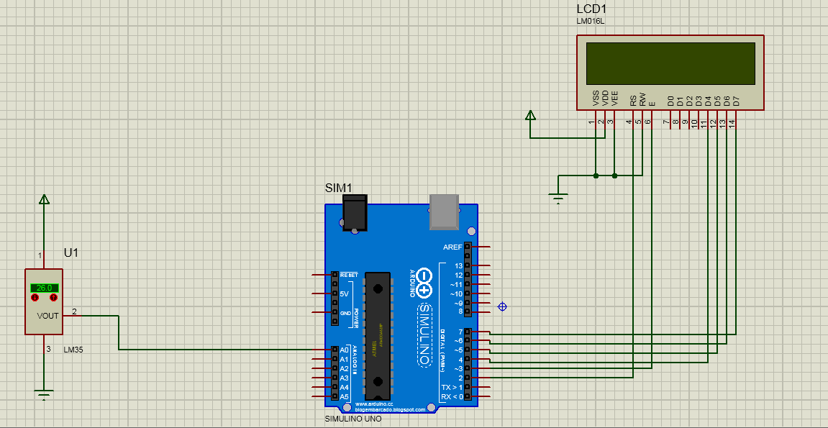828x428 pixels.
Task: Click the blogembarcado.blogspot.com text on the board
Action: coord(390,409)
